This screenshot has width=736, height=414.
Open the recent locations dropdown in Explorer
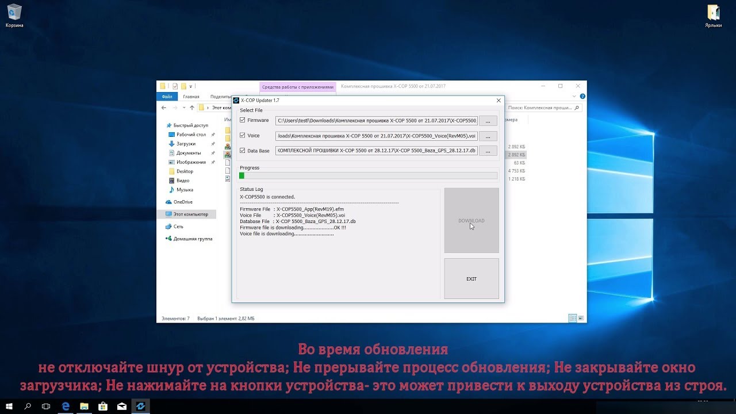click(x=183, y=108)
